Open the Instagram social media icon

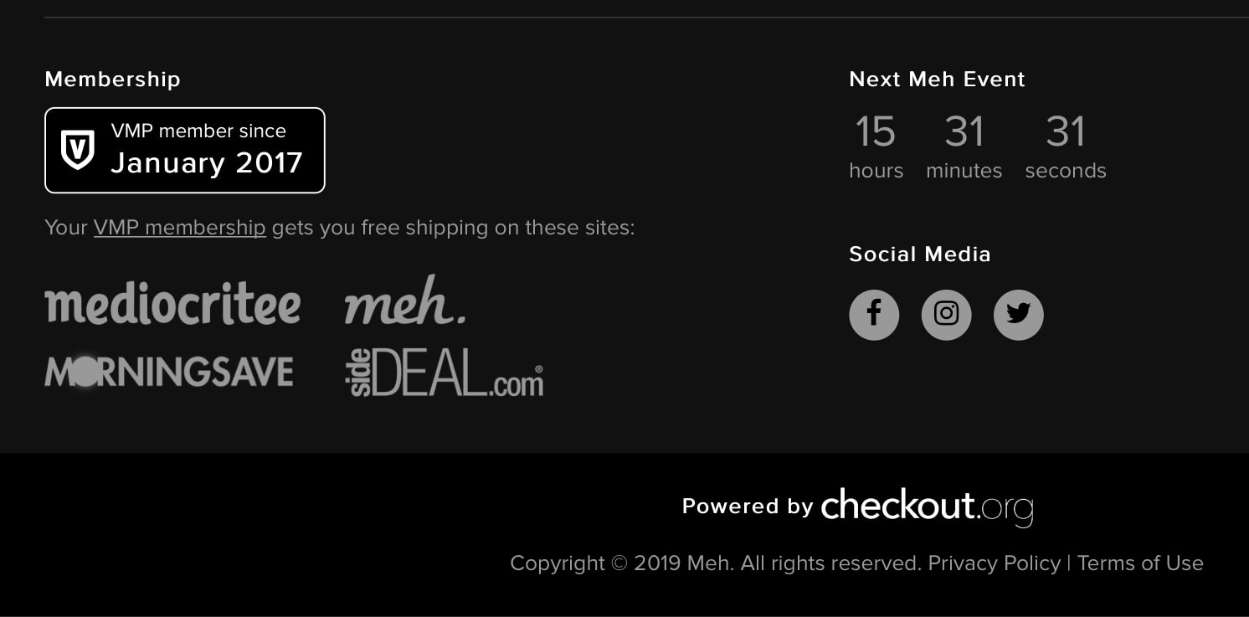pyautogui.click(x=946, y=315)
